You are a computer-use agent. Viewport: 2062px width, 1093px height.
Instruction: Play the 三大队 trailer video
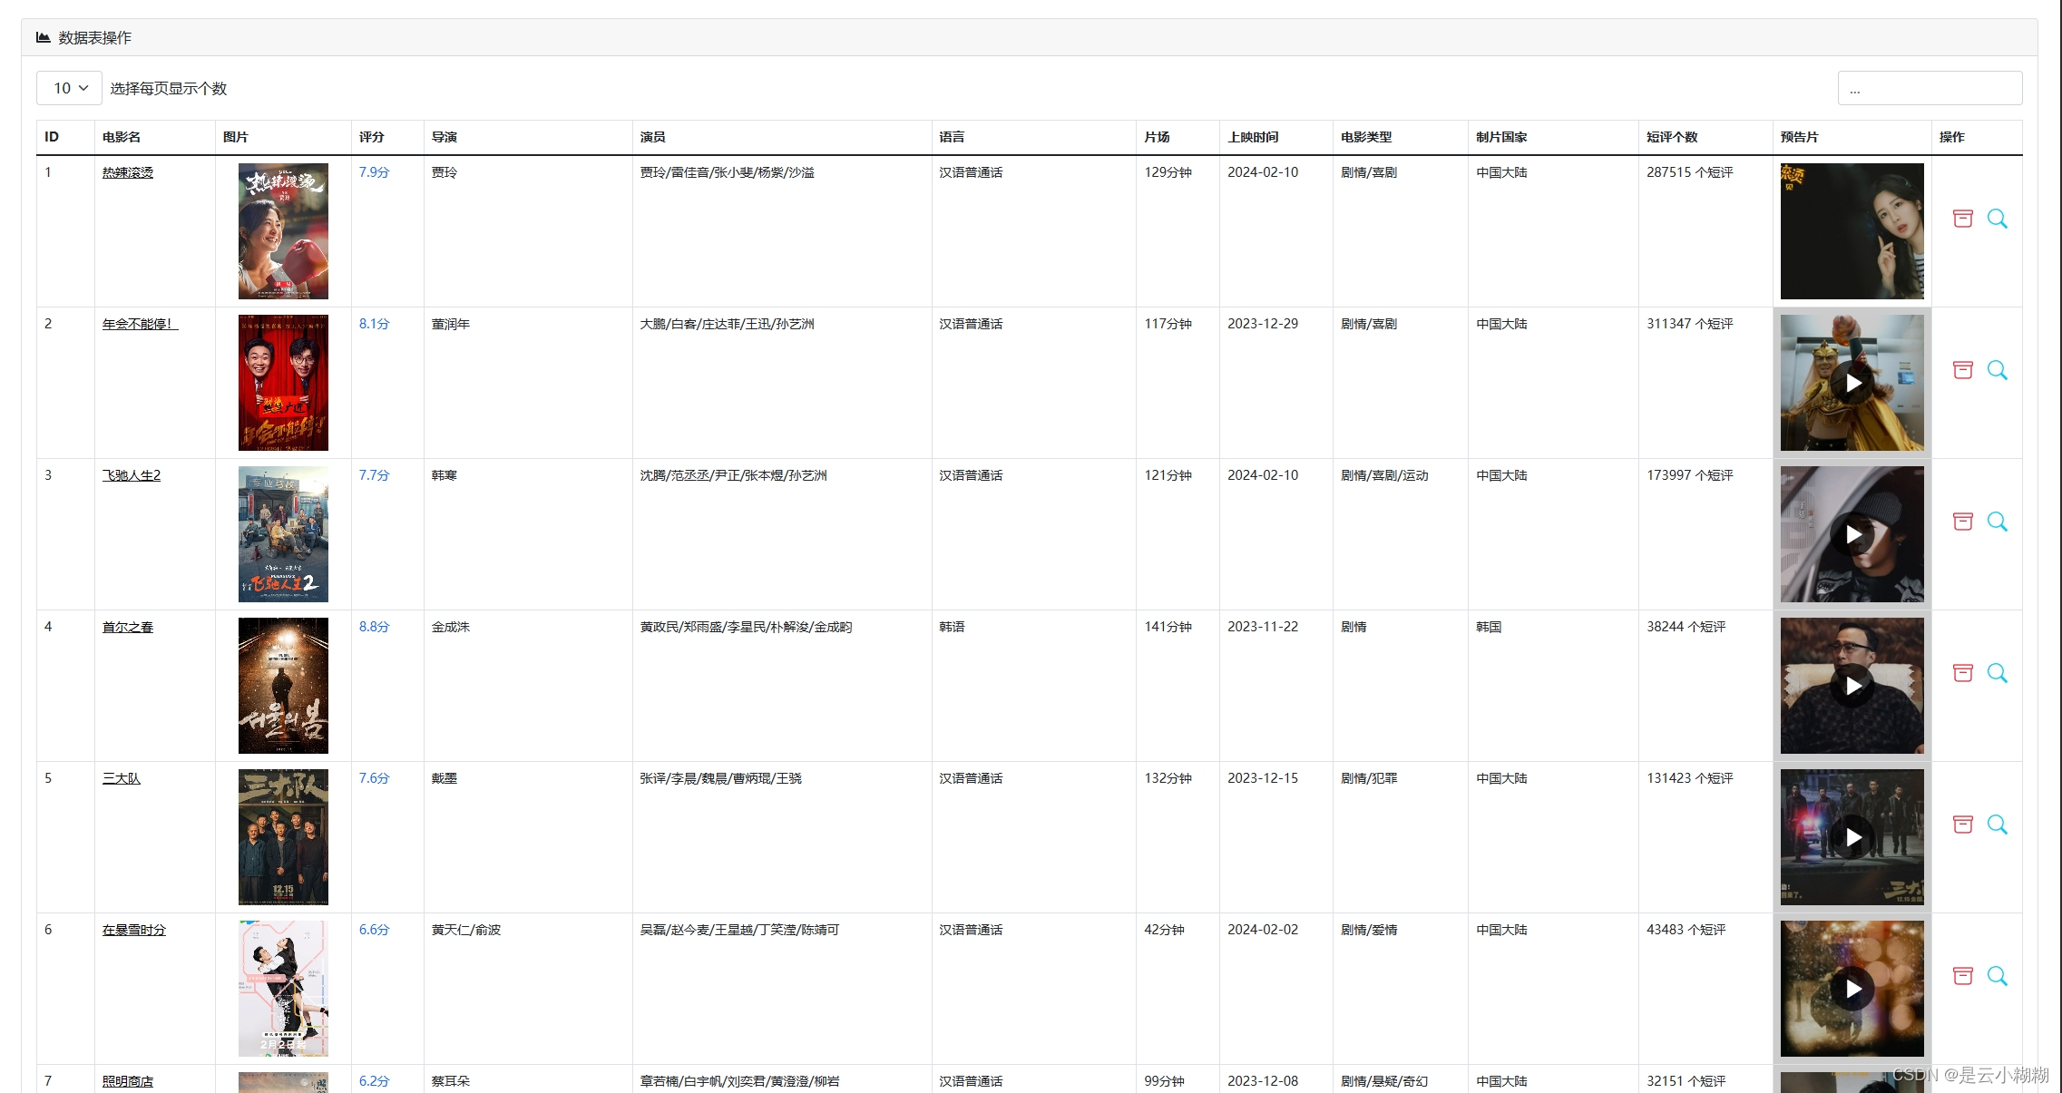1852,837
